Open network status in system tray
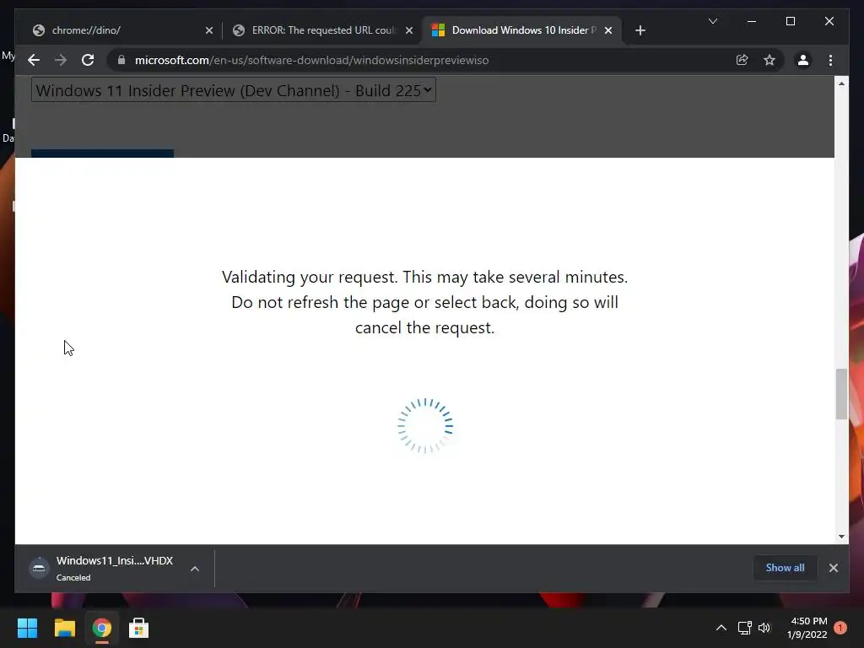864x648 pixels. (744, 628)
